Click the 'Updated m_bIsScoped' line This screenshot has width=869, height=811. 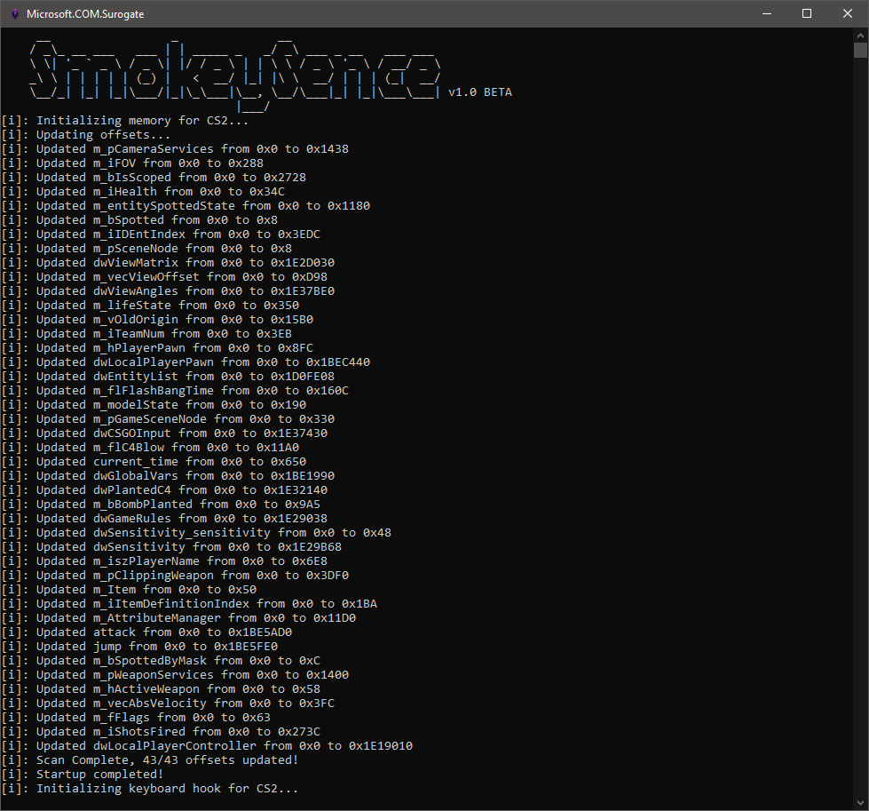coord(154,178)
